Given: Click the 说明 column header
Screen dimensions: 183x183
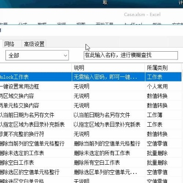Looking at the screenshot, I should (x=108, y=68).
